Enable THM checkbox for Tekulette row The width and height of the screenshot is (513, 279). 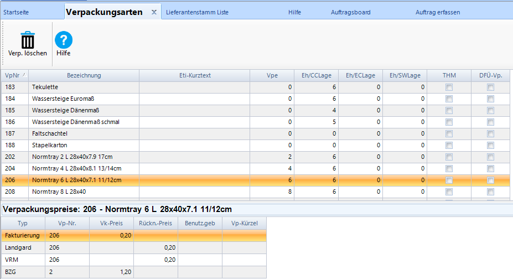449,87
